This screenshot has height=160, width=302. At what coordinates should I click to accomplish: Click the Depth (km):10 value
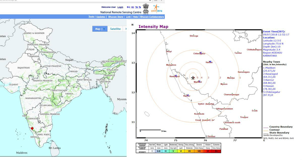coord(272,47)
